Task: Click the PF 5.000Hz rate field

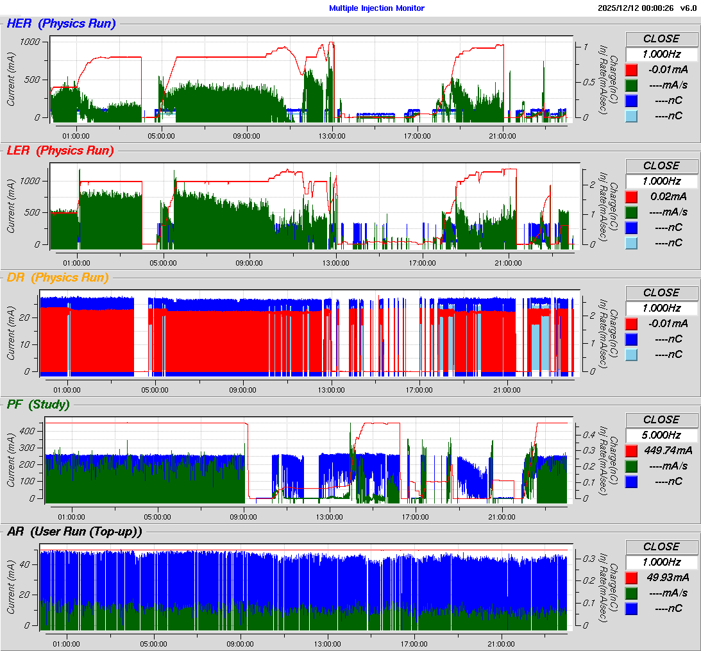Action: (x=661, y=435)
